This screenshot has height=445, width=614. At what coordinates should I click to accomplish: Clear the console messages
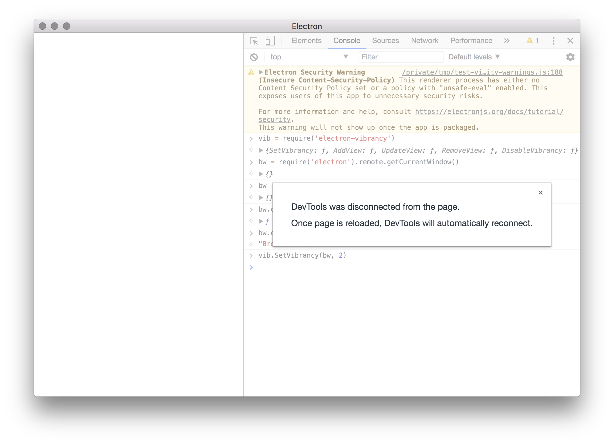coord(254,57)
